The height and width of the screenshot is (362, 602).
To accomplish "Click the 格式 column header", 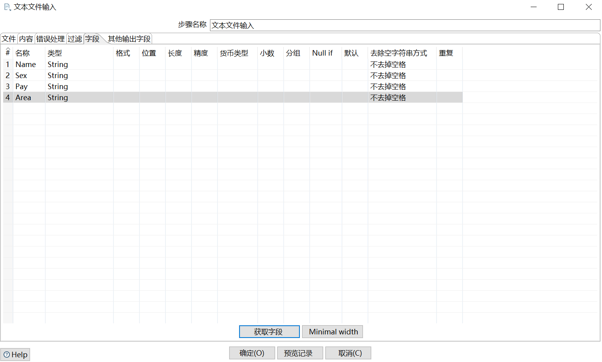I will coord(126,53).
